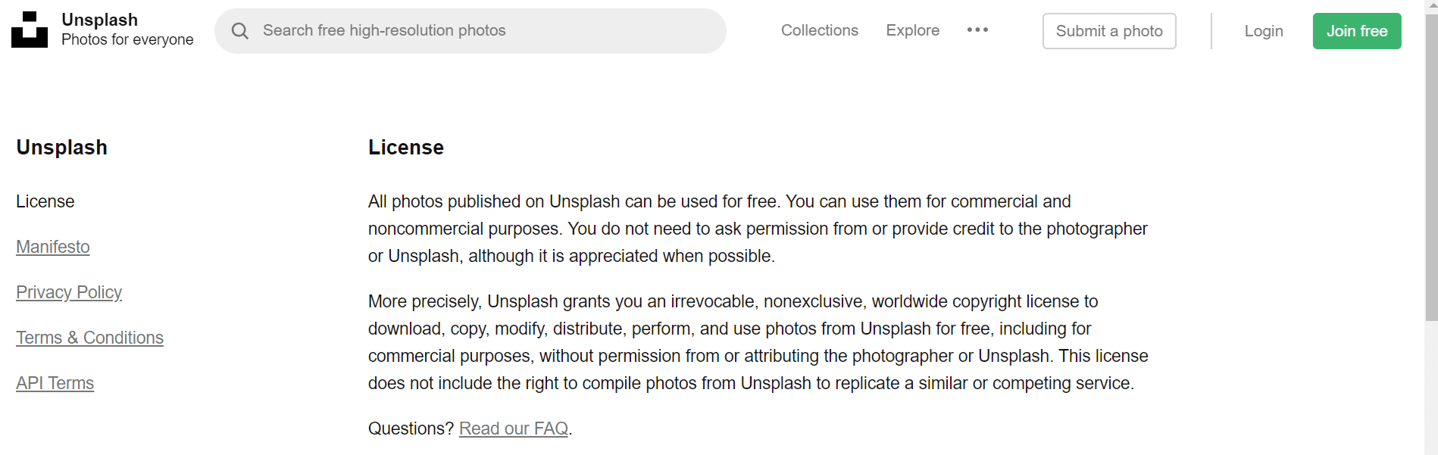Image resolution: width=1438 pixels, height=455 pixels.
Task: Open the Privacy Policy sidebar link
Action: click(69, 292)
